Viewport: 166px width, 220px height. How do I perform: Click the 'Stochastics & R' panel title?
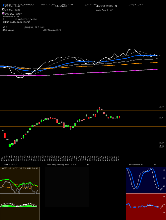pos(136,165)
